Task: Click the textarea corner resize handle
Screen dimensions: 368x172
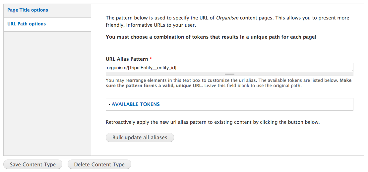Action: pos(351,70)
